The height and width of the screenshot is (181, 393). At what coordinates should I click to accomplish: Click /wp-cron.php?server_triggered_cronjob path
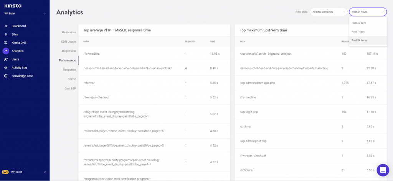[265, 54]
